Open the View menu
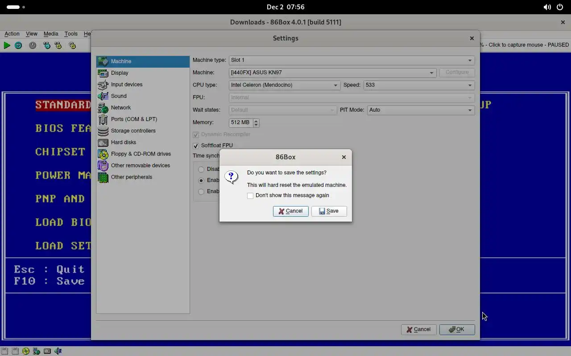The width and height of the screenshot is (571, 356). (31, 34)
